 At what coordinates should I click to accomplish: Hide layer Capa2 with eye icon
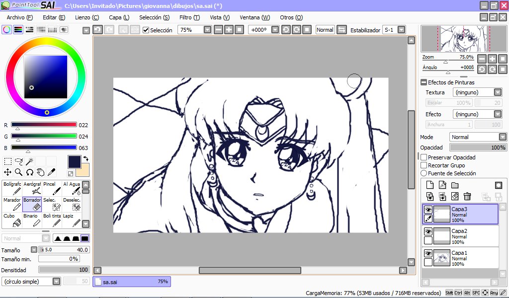pyautogui.click(x=428, y=231)
